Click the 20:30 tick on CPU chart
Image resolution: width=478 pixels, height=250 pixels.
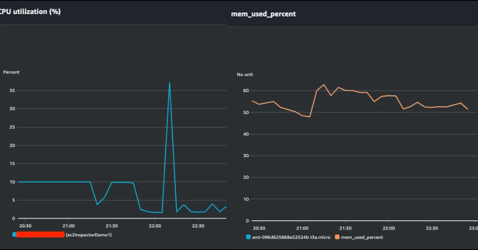[x=25, y=226]
